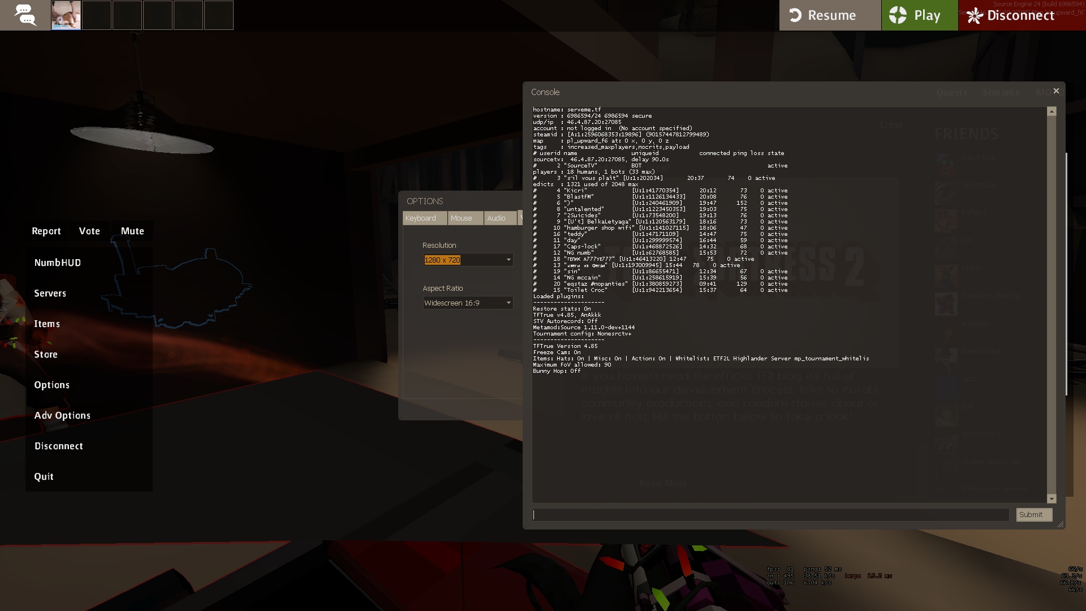
Task: Click the player avatar thumbnail
Action: (66, 15)
